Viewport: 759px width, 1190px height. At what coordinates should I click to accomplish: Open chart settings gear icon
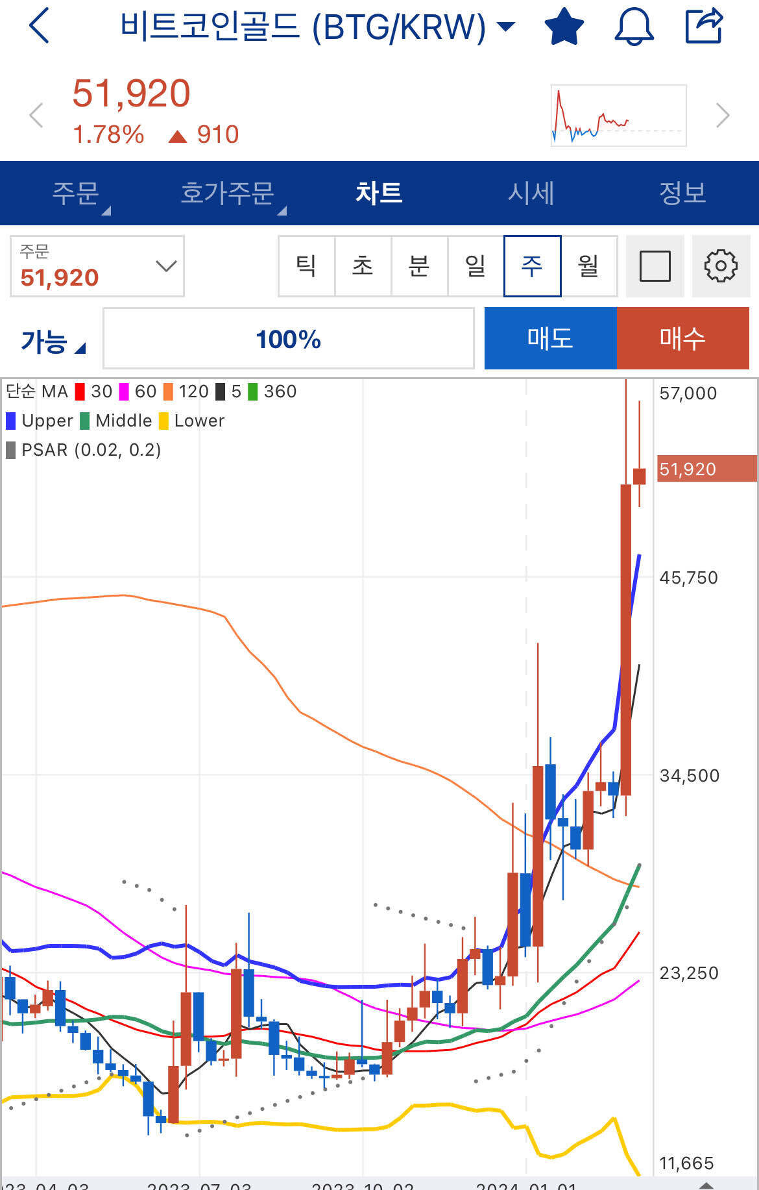[721, 266]
